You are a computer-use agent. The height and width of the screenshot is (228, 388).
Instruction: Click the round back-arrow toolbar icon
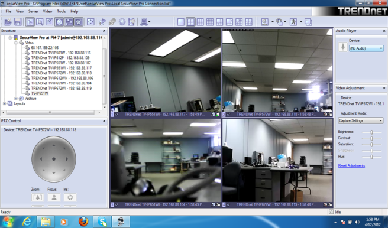click(122, 22)
